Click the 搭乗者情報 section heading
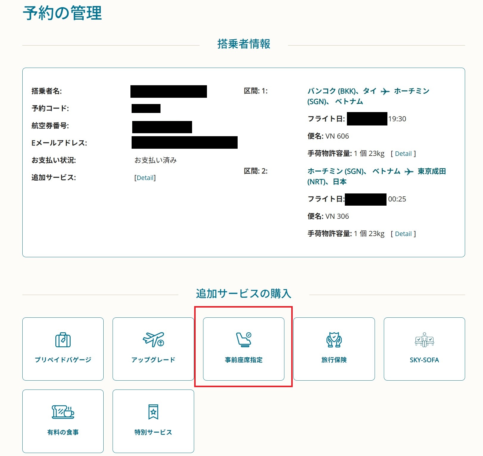 (244, 44)
